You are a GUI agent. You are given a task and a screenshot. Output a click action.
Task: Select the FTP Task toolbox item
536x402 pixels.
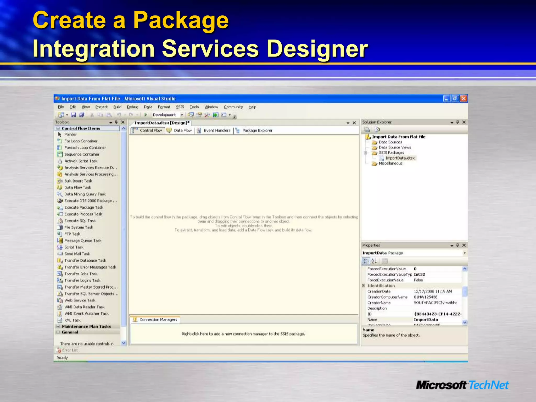(x=72, y=234)
